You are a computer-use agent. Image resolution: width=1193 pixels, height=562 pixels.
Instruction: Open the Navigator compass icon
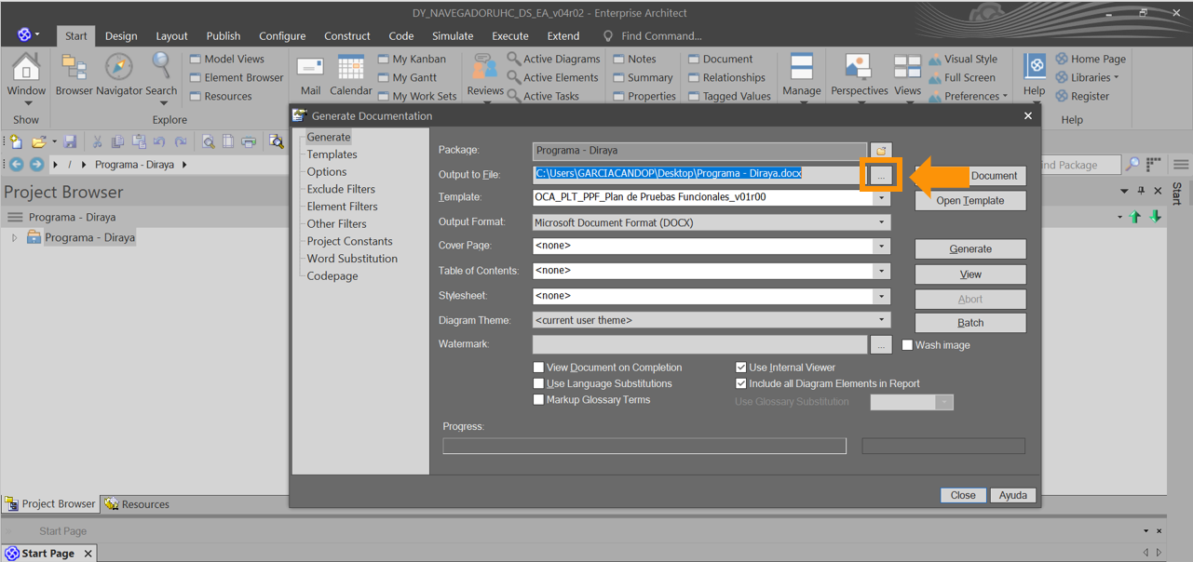(118, 67)
